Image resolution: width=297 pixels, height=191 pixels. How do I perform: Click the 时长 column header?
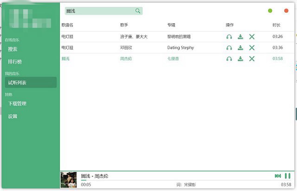[x=277, y=25]
